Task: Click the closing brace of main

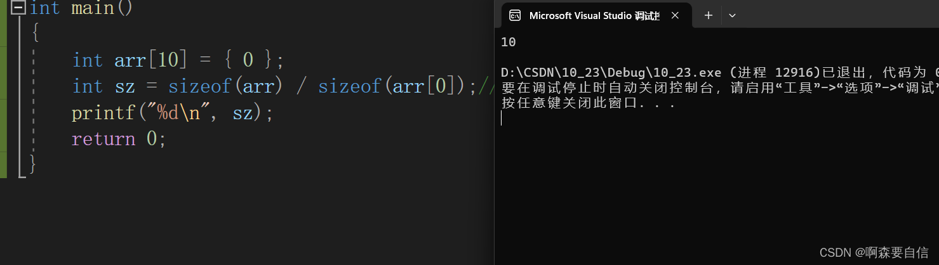Action: pyautogui.click(x=33, y=165)
